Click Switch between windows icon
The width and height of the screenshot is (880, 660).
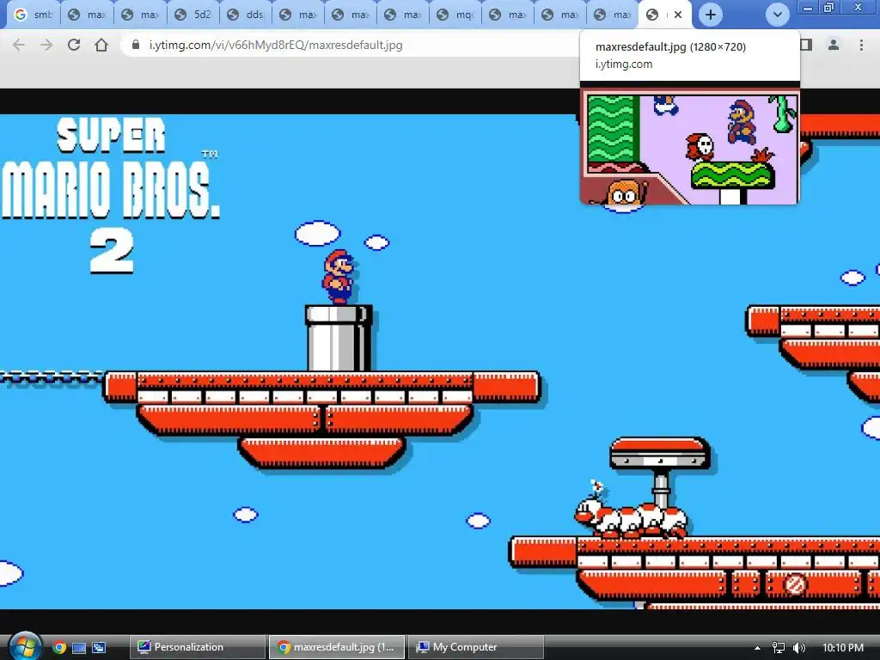coord(99,647)
